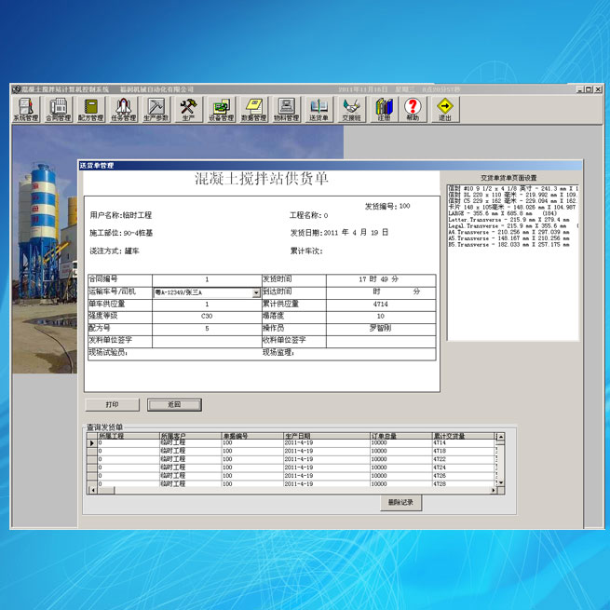Click the 操作员 value 罗智刚
The width and height of the screenshot is (610, 610).
(381, 329)
